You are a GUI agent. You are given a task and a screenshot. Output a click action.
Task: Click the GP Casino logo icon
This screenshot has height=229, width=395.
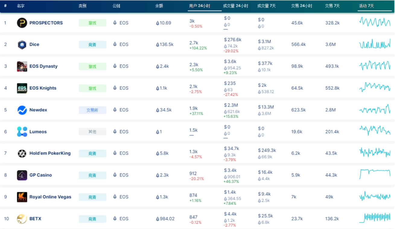click(22, 175)
